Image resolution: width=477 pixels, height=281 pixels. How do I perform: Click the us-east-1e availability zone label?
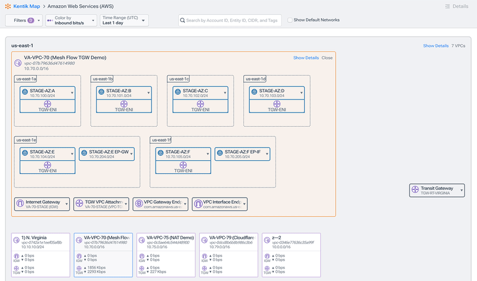[x=26, y=140]
